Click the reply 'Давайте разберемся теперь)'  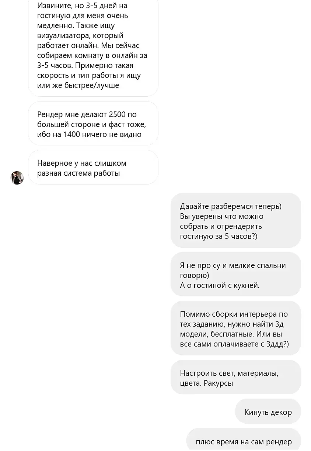[x=236, y=221]
